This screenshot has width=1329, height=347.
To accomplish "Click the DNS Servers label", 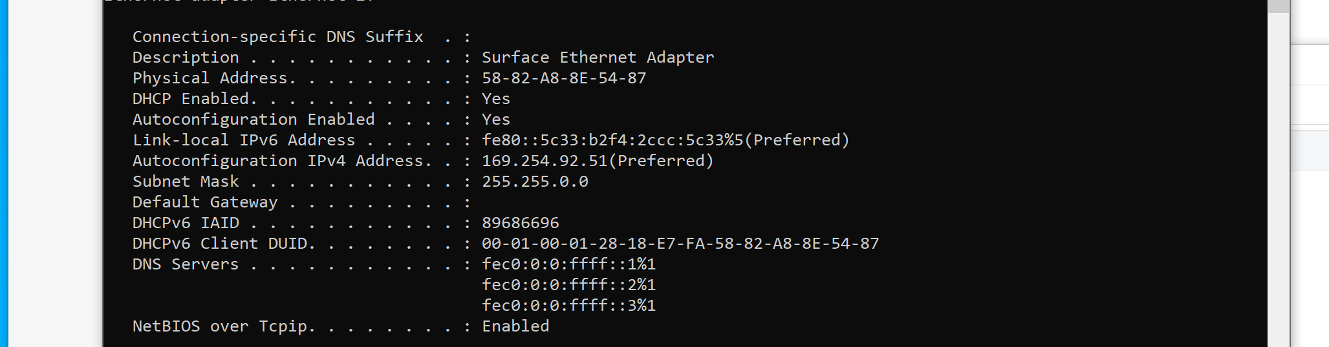I will pyautogui.click(x=186, y=264).
